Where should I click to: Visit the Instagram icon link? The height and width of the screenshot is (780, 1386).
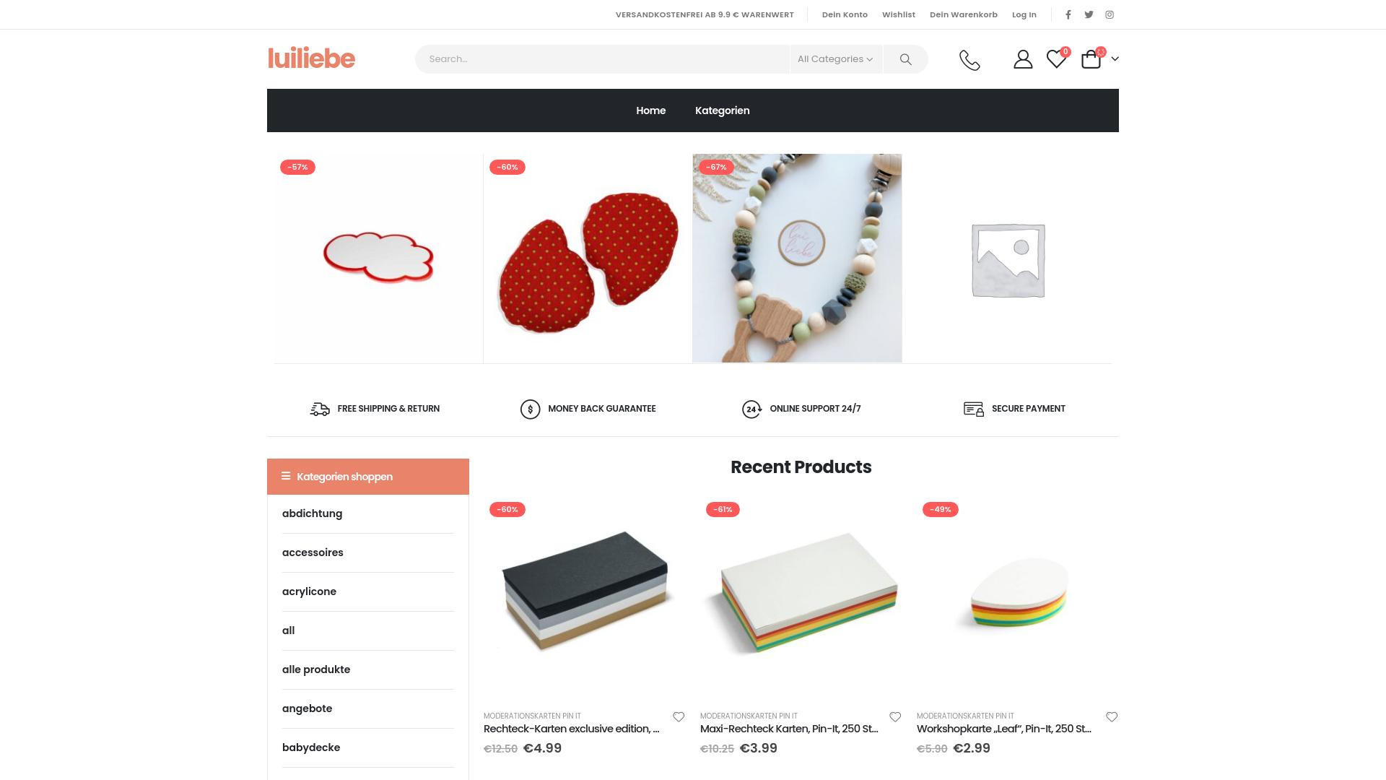pos(1110,14)
